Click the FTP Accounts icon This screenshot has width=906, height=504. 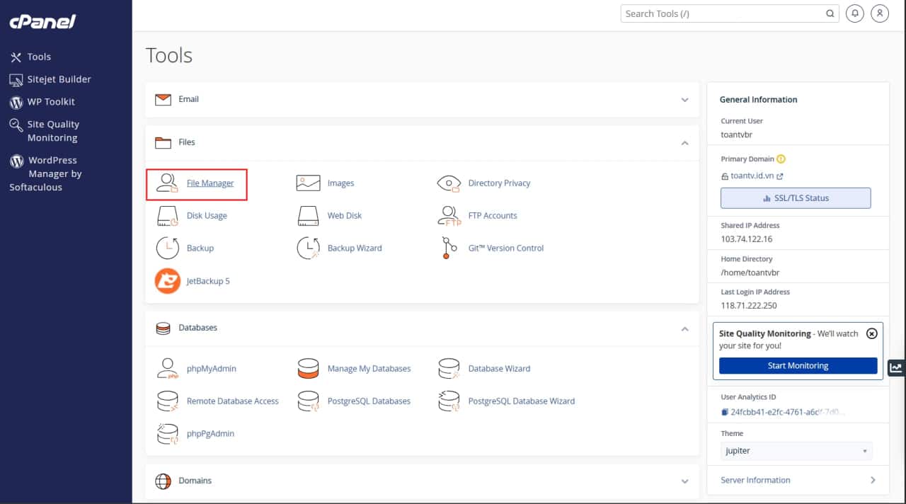coord(449,216)
